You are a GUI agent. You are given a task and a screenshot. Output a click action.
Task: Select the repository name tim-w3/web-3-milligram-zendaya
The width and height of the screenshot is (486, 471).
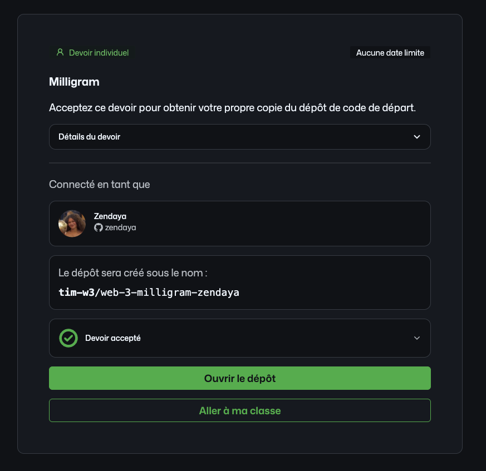(149, 292)
